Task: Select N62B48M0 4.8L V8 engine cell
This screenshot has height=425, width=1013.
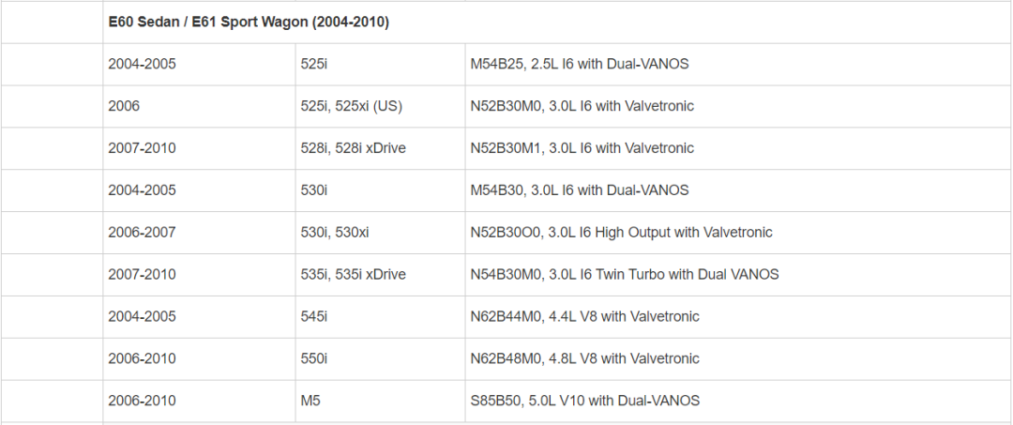Action: pos(584,359)
